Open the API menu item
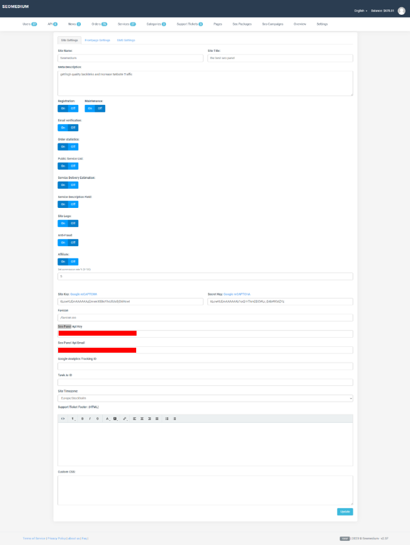410x545 pixels. (x=52, y=24)
